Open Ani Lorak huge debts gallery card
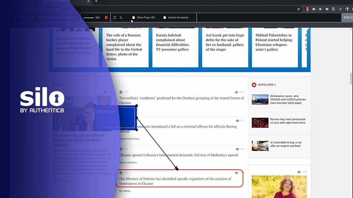 tap(225, 48)
